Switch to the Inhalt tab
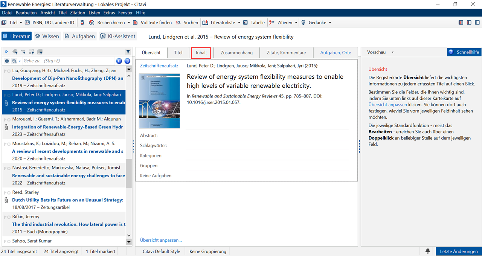The width and height of the screenshot is (482, 256). (x=201, y=53)
